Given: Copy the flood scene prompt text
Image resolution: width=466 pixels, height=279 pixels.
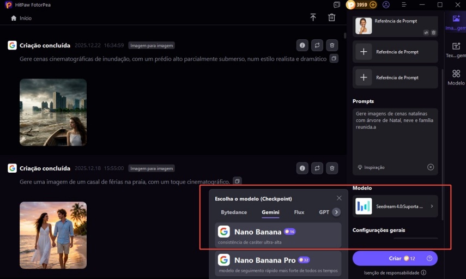Looking at the screenshot, I should (334, 58).
